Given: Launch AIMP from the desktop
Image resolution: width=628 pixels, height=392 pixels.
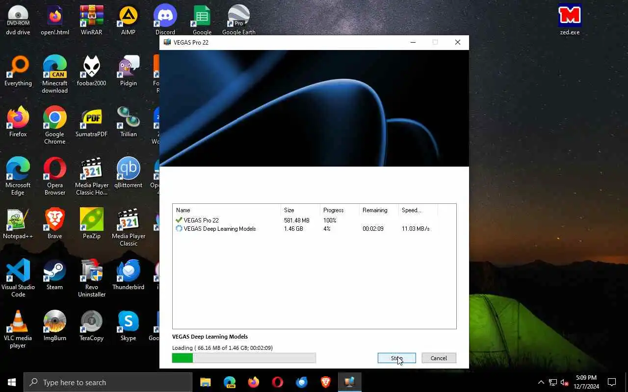Looking at the screenshot, I should pyautogui.click(x=129, y=20).
